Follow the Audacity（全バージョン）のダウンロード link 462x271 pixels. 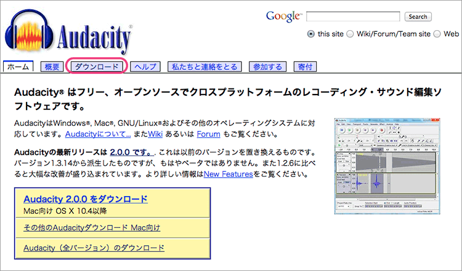coord(94,248)
